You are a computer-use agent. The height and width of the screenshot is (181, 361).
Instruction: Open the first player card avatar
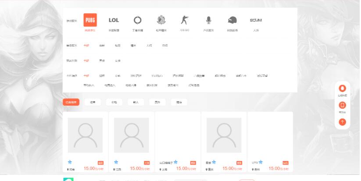pos(85,135)
